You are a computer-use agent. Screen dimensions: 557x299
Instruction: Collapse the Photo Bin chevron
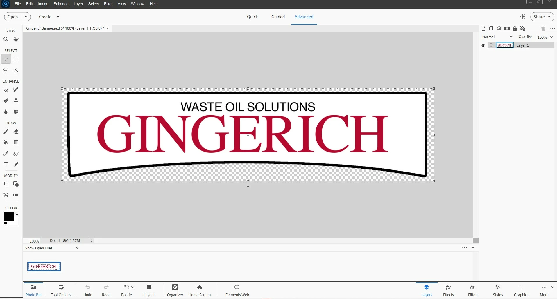[x=473, y=247]
